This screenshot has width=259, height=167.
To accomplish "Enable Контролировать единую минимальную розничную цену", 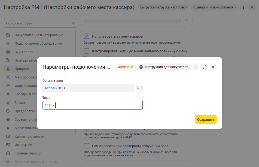I will coord(87,51).
